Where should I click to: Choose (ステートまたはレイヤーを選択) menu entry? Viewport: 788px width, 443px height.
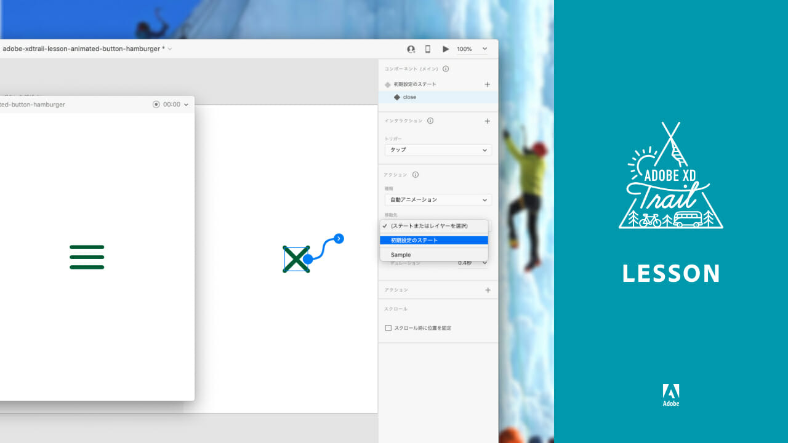point(434,226)
